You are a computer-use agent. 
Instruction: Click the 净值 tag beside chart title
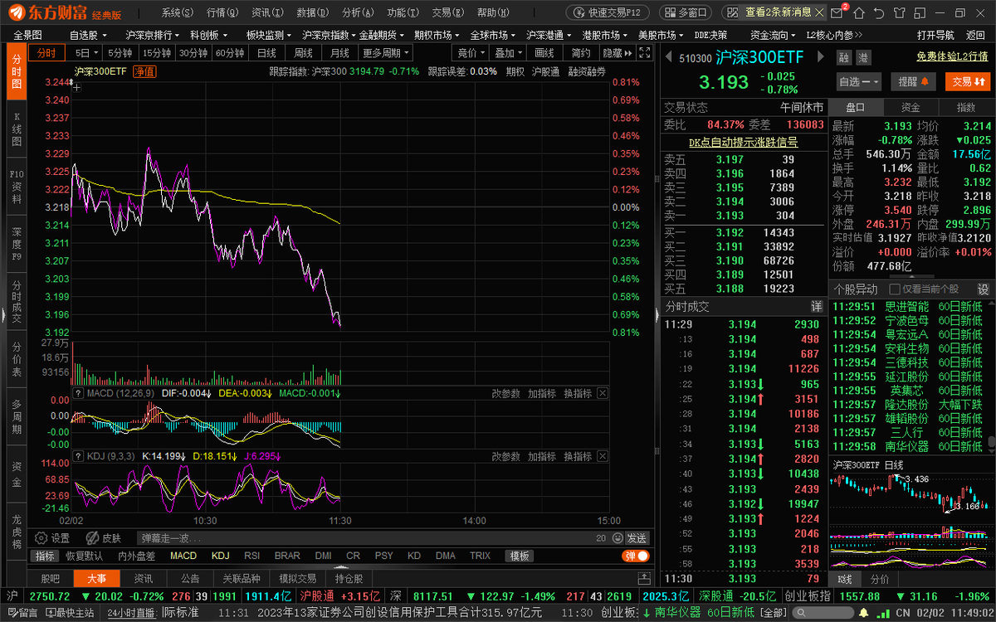pos(144,71)
